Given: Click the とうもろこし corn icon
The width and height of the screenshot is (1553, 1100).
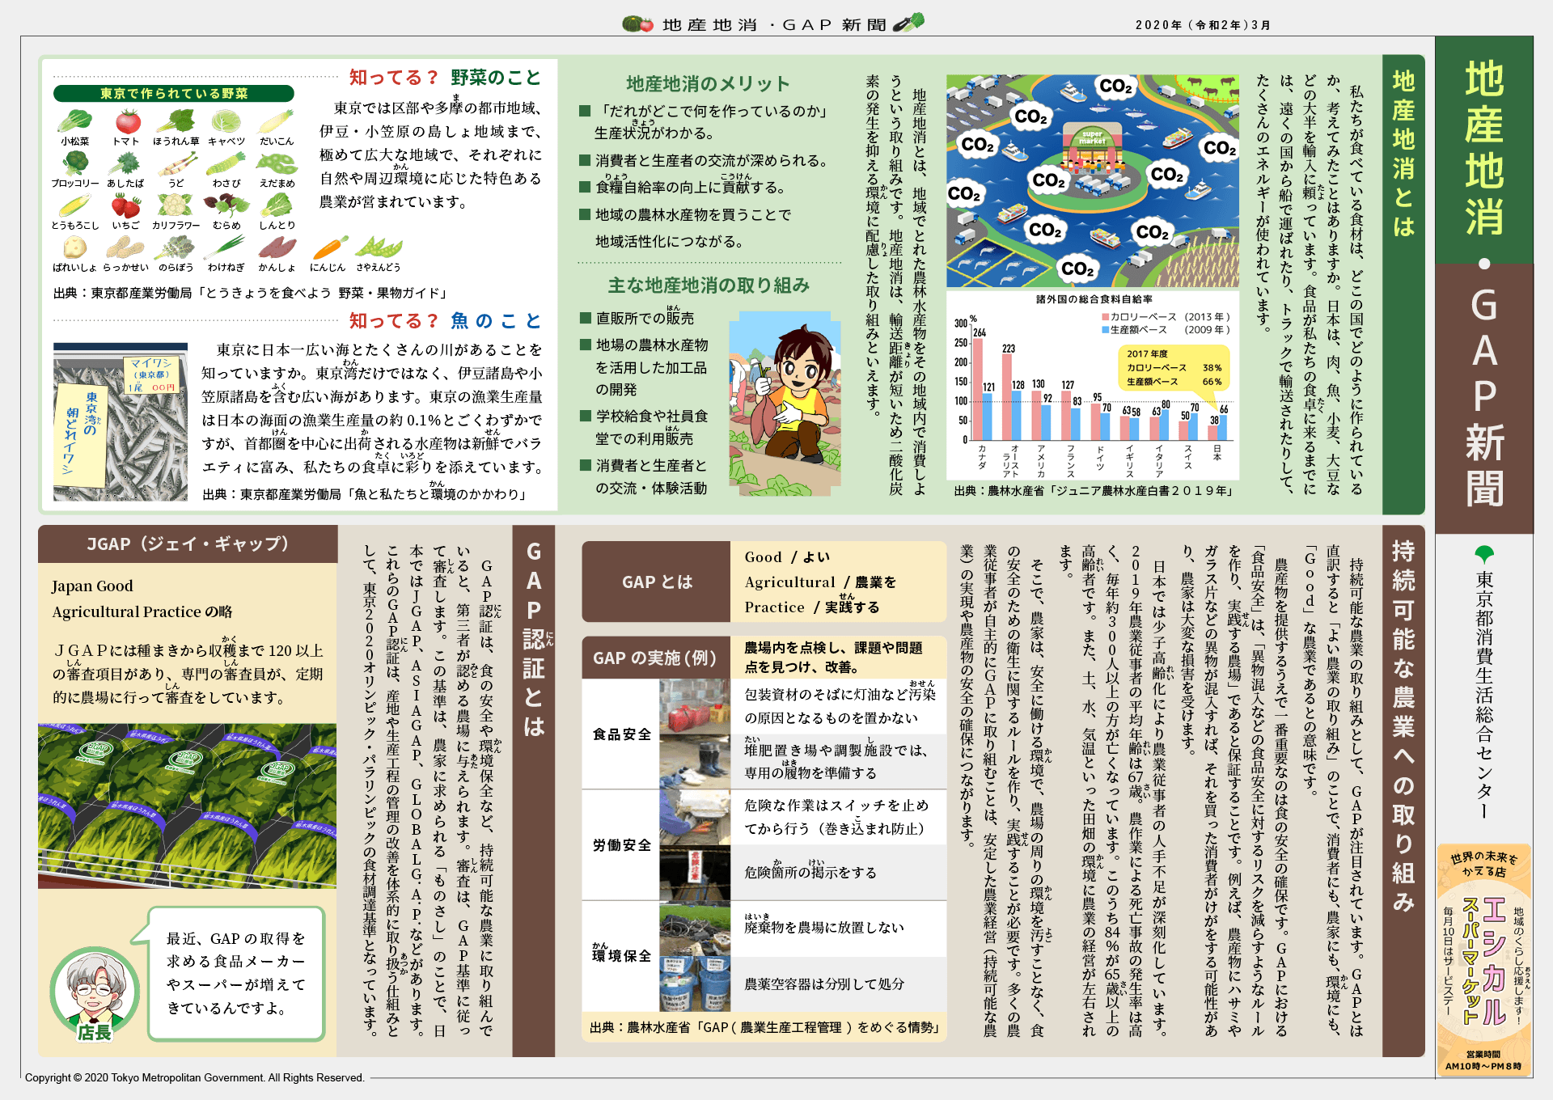Looking at the screenshot, I should click(x=74, y=205).
